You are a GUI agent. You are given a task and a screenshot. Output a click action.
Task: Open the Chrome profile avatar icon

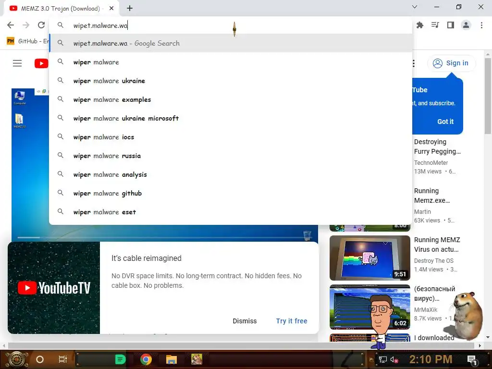coord(466,25)
